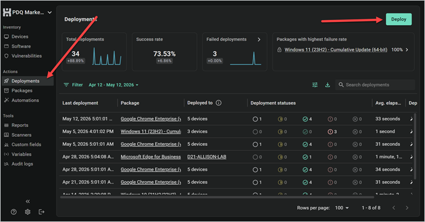Image resolution: width=425 pixels, height=222 pixels.
Task: Click running status icon in Apr 28 5:01 row
Action: 280,170
